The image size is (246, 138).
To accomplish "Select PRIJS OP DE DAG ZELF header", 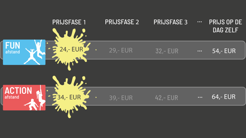I will tap(225, 26).
